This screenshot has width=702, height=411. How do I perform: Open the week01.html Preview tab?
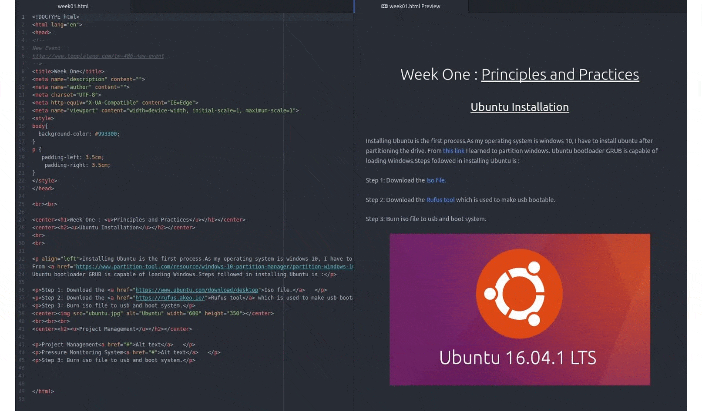point(411,6)
